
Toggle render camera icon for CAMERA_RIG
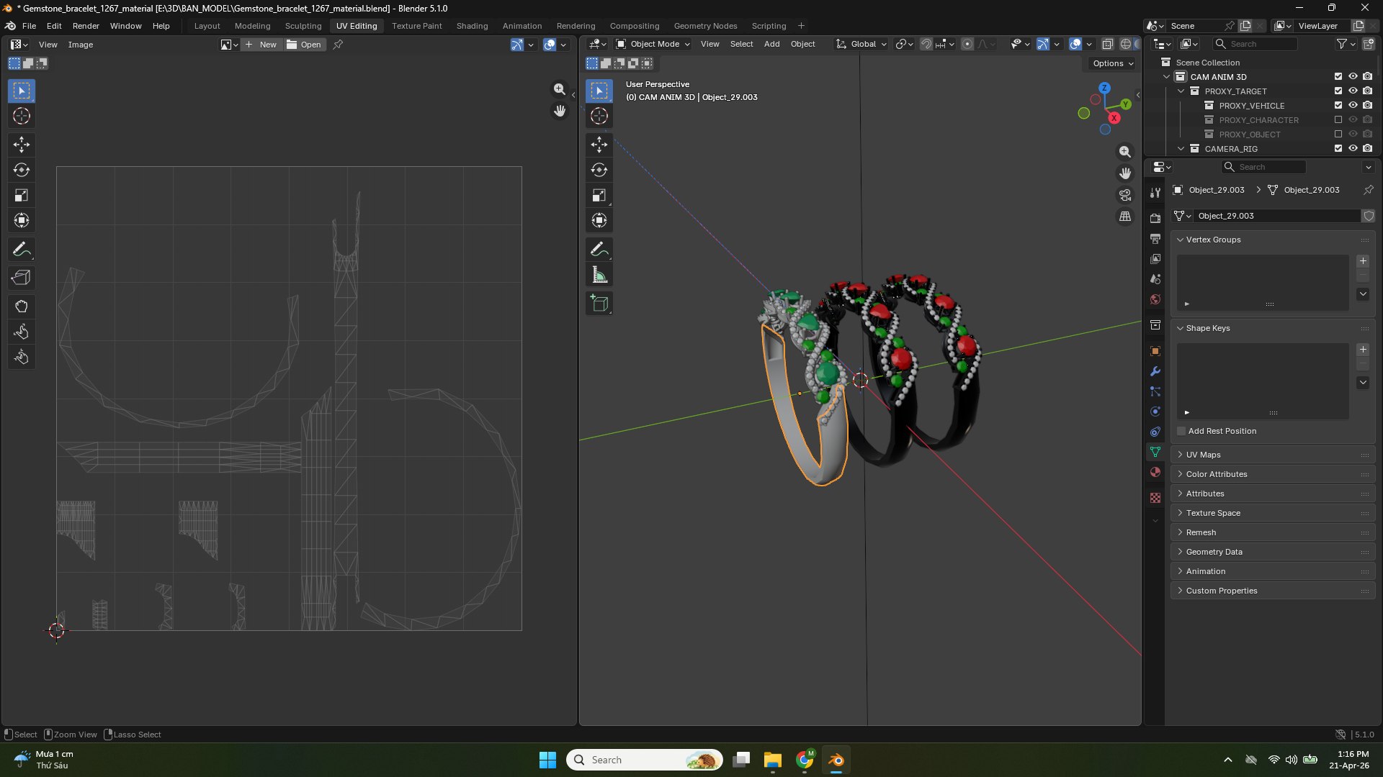point(1367,148)
